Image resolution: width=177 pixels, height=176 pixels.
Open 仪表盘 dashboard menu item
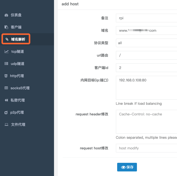[16, 15]
